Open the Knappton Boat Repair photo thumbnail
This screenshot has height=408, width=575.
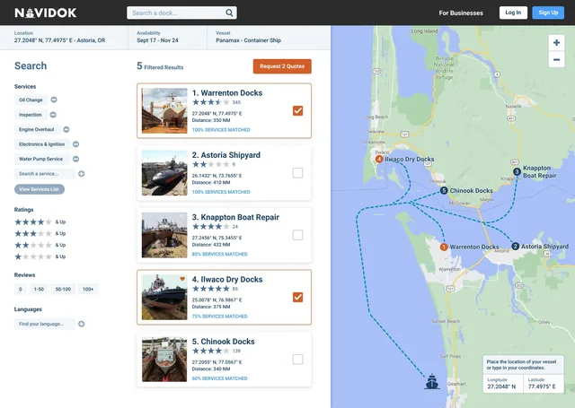tap(164, 235)
